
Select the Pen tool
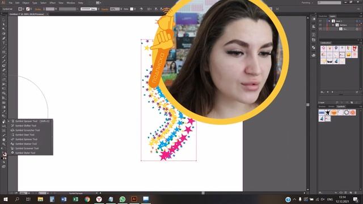point(4,39)
